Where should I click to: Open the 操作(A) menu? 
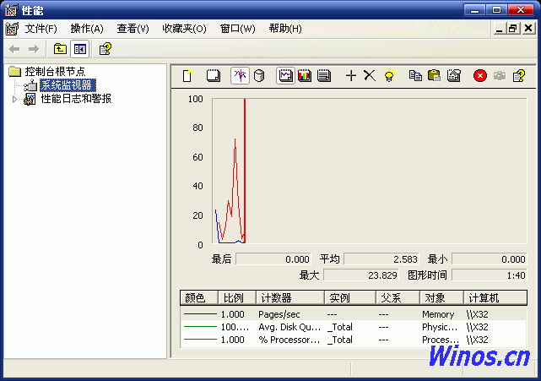pos(87,29)
